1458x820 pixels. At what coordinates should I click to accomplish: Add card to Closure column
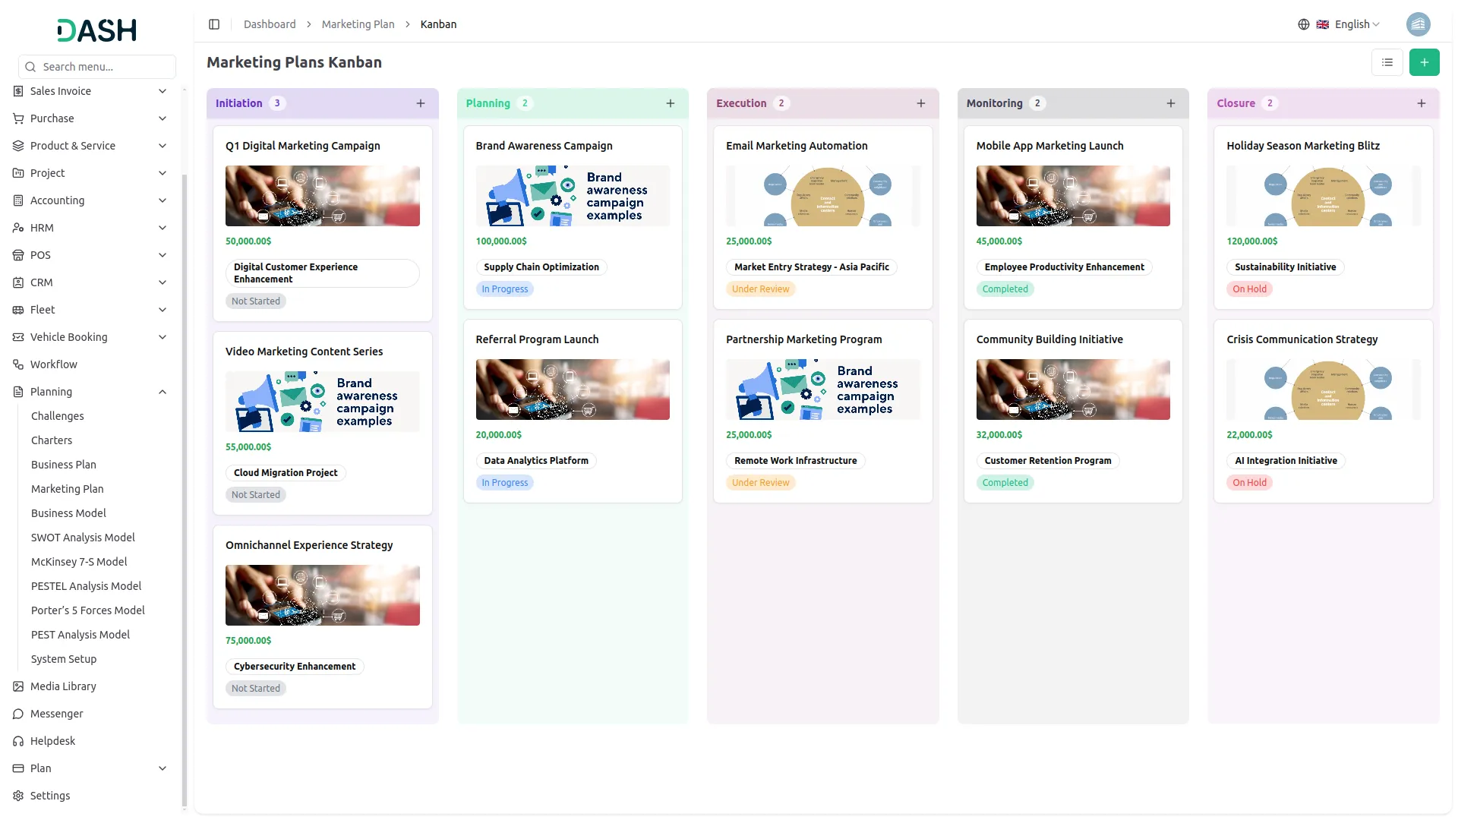click(1421, 103)
